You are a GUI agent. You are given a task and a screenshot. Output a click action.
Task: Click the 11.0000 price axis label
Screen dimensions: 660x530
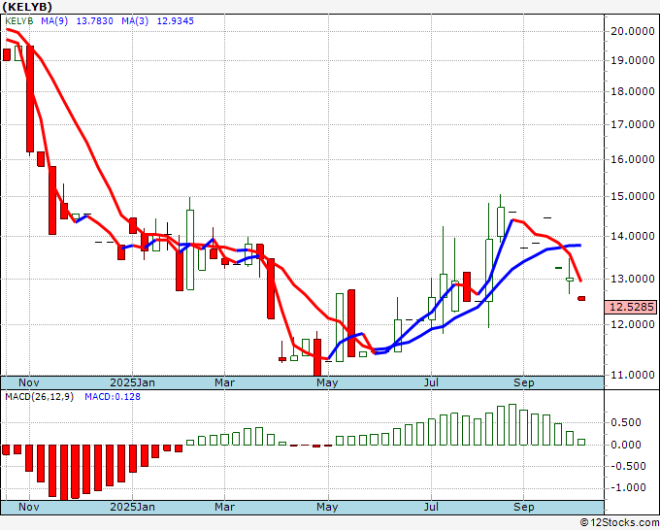tap(632, 375)
